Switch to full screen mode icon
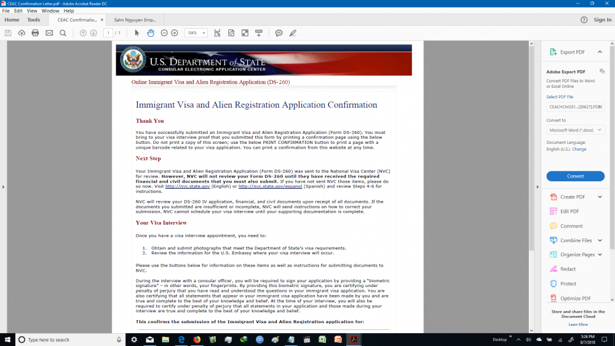 (x=245, y=33)
